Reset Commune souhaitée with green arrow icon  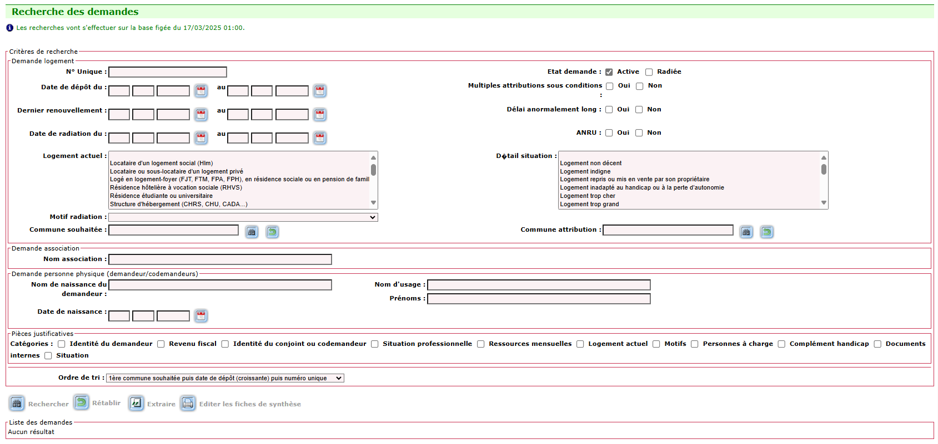coord(272,232)
